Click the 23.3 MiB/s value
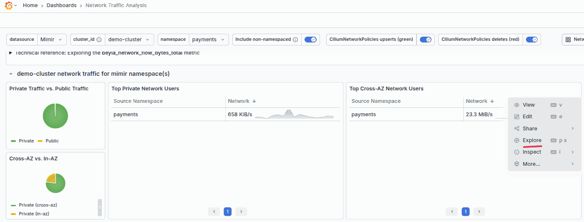 [x=479, y=115]
